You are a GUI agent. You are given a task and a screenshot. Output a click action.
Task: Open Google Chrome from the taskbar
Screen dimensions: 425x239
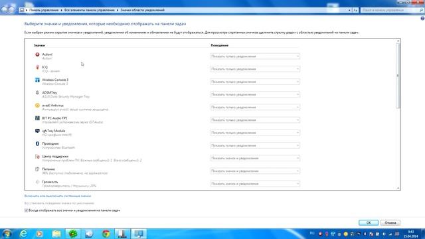tap(106, 234)
